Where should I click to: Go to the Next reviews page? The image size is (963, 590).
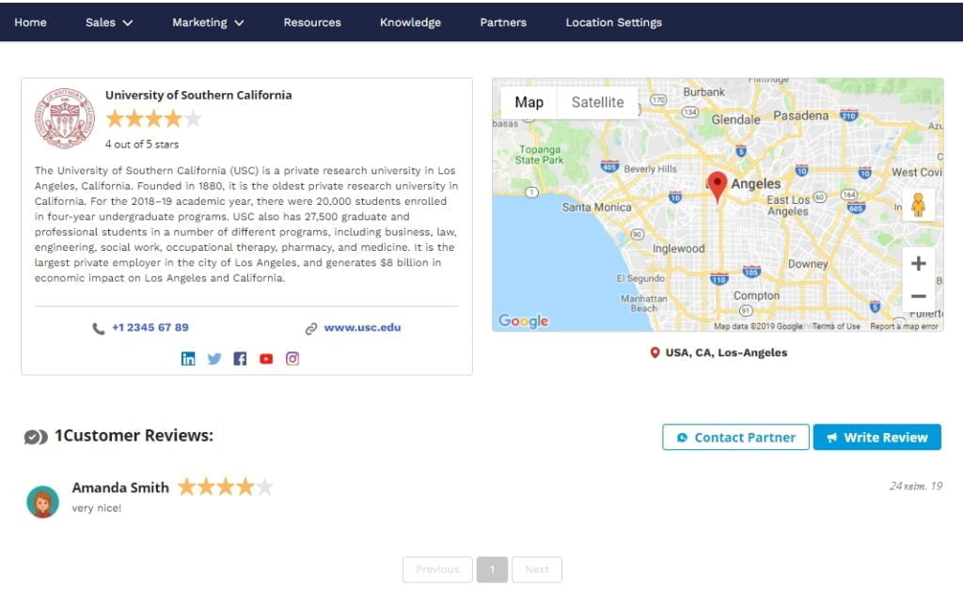(537, 569)
